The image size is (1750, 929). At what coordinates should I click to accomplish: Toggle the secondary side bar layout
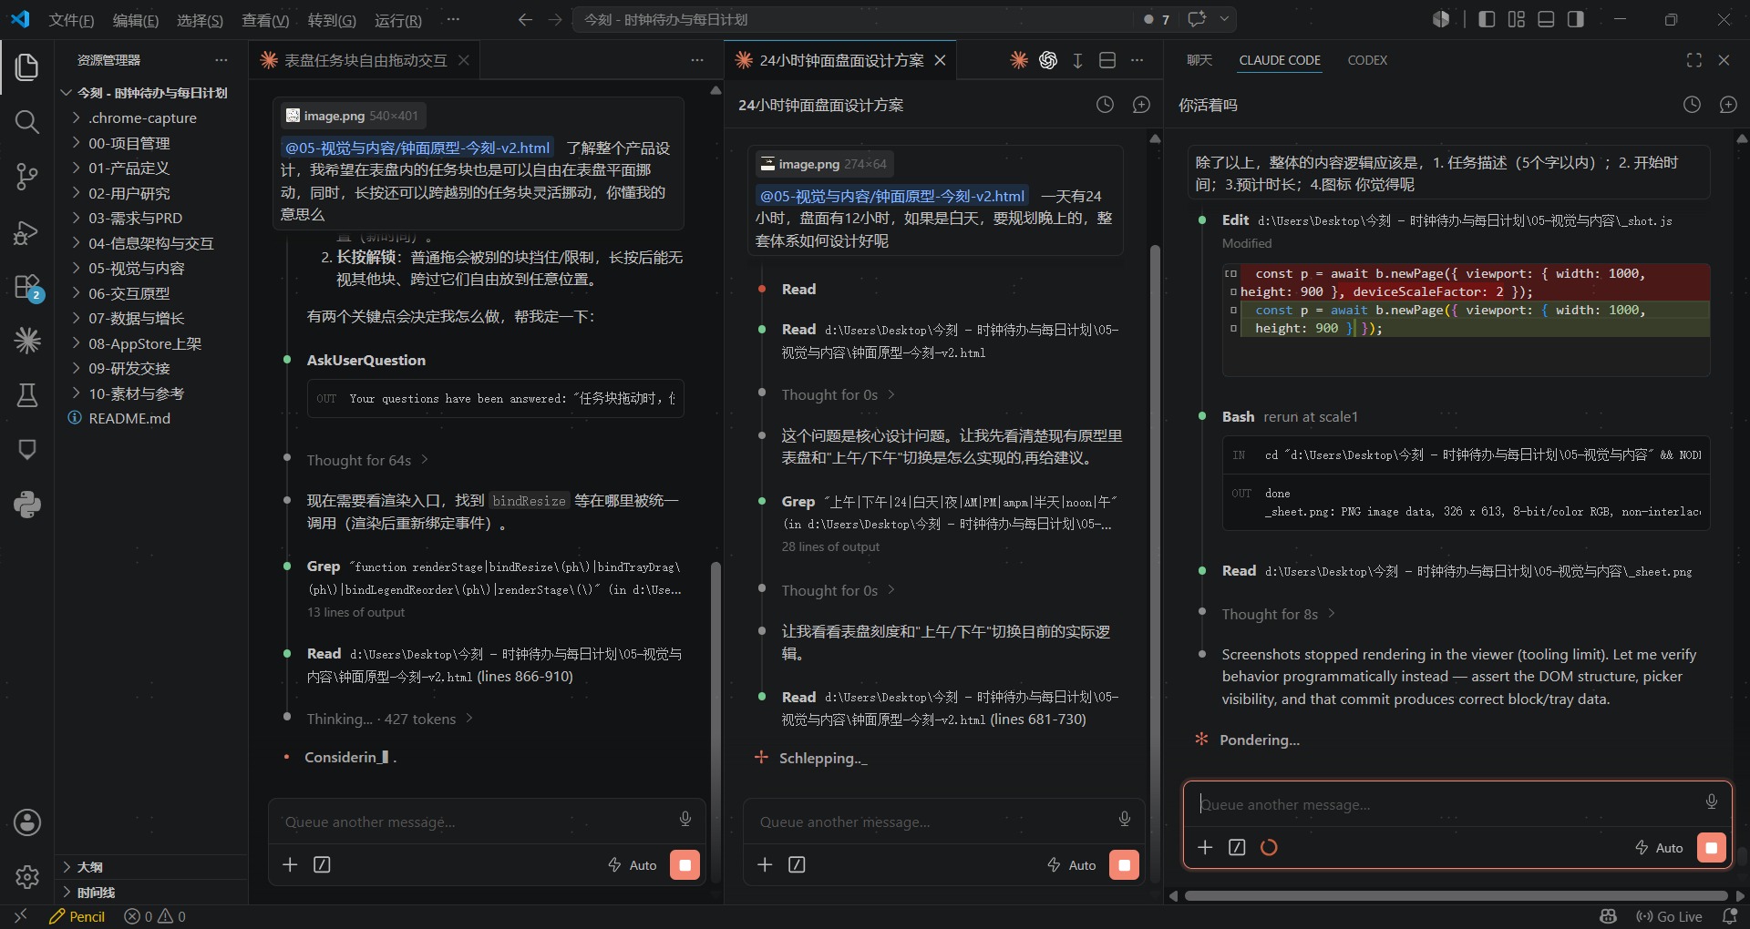[1575, 19]
